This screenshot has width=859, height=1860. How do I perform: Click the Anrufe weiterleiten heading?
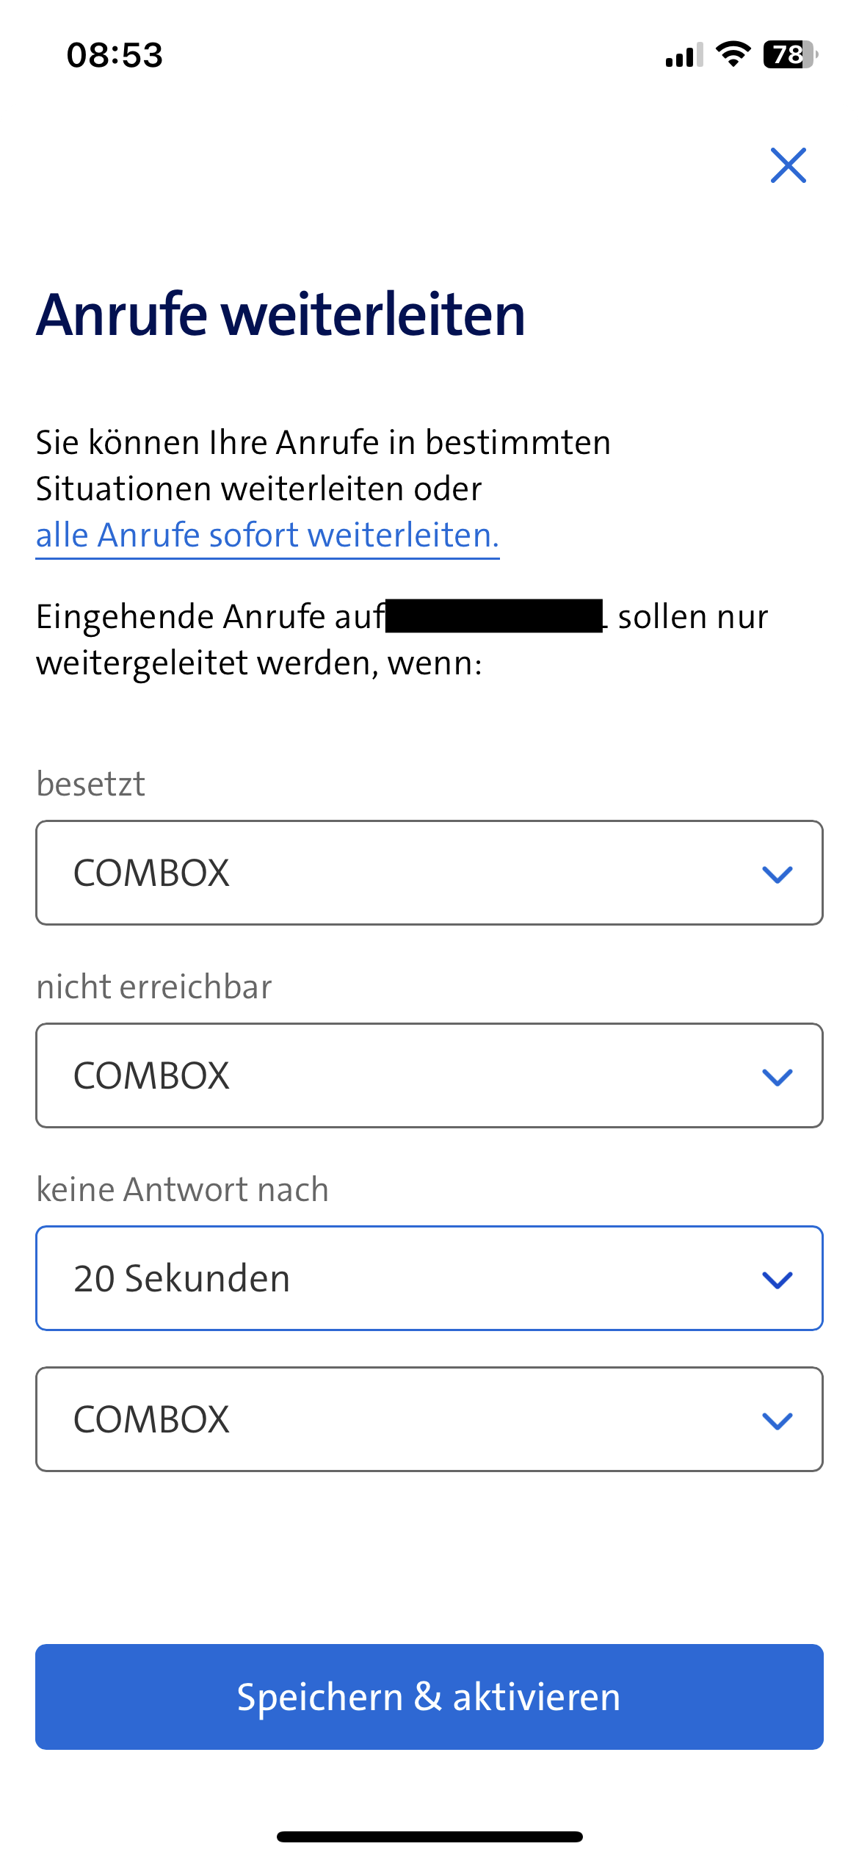(x=280, y=314)
